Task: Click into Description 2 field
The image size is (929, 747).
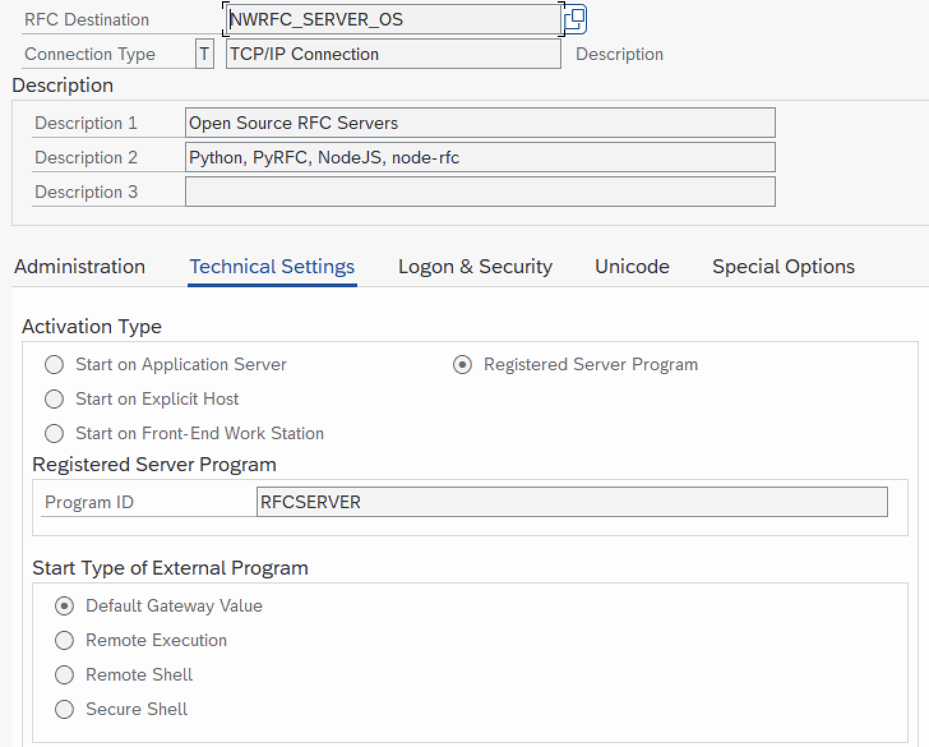Action: tap(480, 157)
